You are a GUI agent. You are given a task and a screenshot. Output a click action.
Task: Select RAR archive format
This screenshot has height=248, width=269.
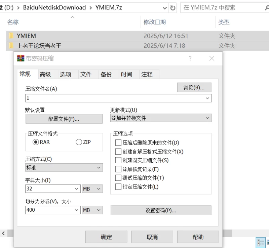[36, 142]
